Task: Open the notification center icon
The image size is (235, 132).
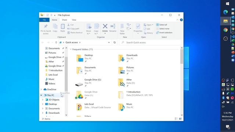Action: point(228,127)
